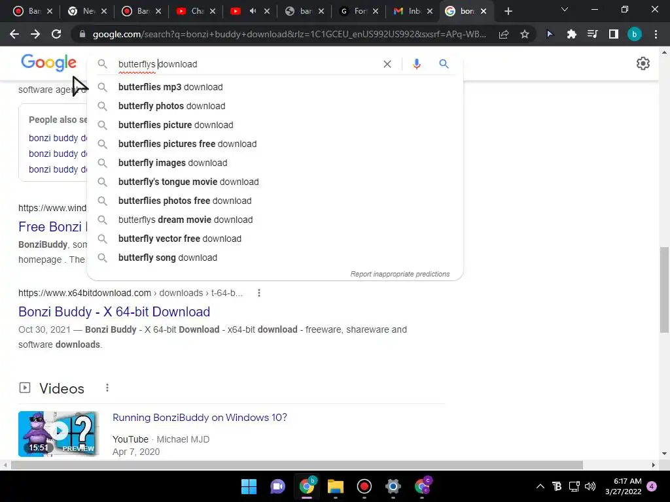
Task: Click inside the Google search text field
Action: [x=248, y=64]
